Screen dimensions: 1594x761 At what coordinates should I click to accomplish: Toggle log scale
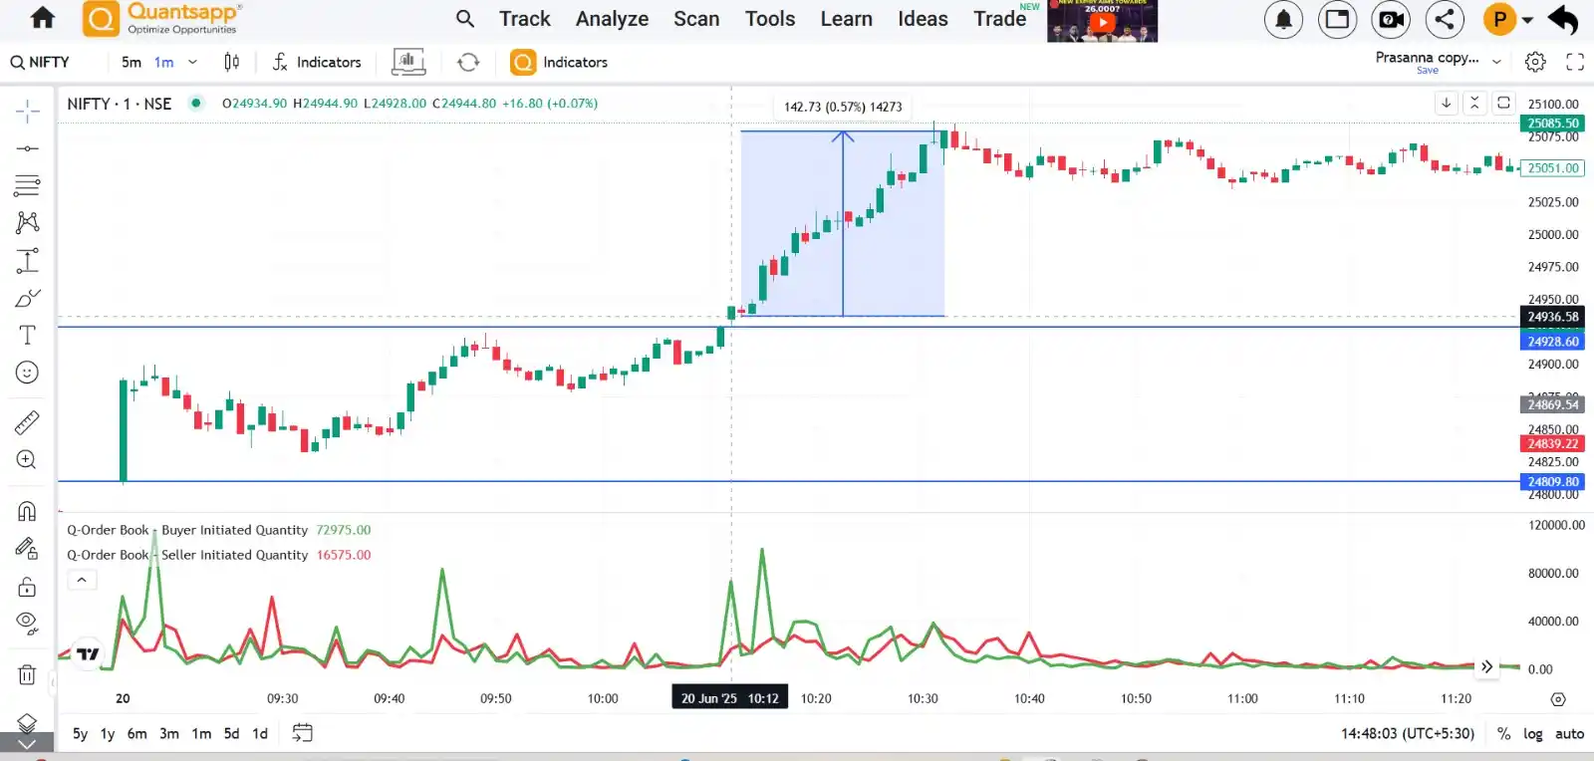point(1532,733)
